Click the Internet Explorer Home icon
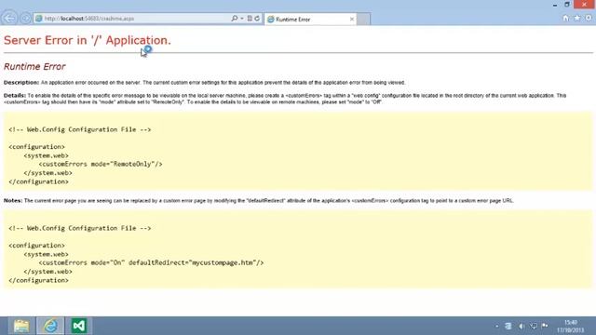This screenshot has width=596, height=335. coord(565,19)
